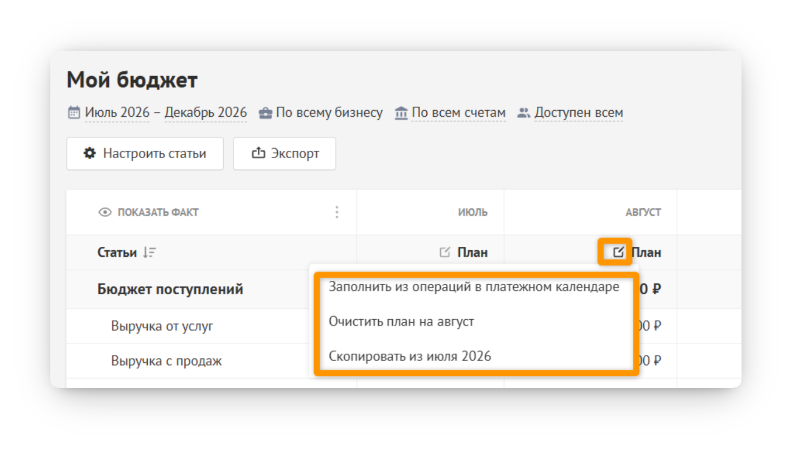Sort articles with the Статьи sort icon
This screenshot has width=796, height=450.
[x=149, y=252]
